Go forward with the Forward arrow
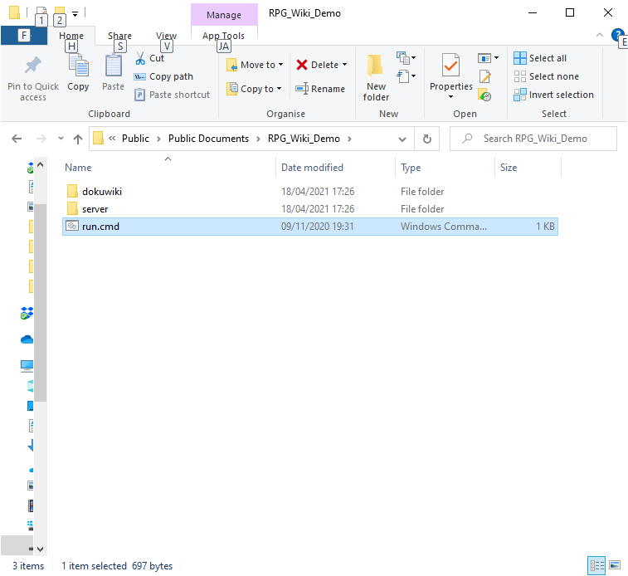This screenshot has width=628, height=576. click(41, 139)
